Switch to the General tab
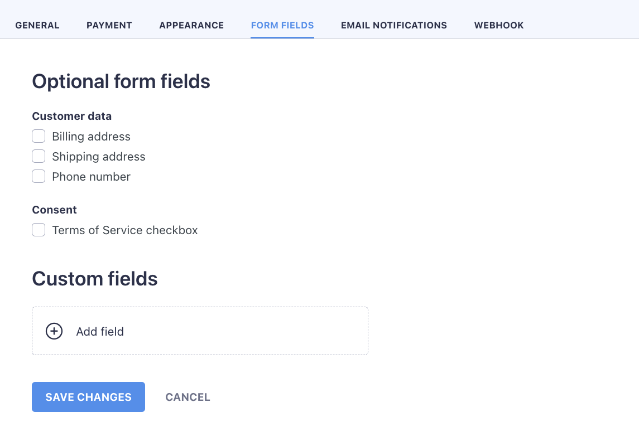The image size is (639, 441). (x=37, y=25)
